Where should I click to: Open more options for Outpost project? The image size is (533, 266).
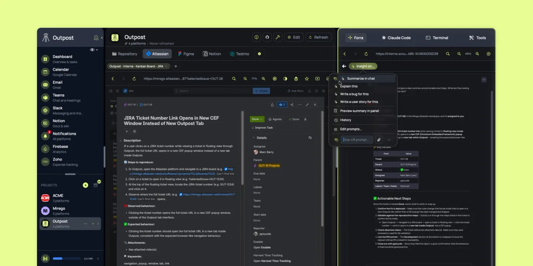coord(86,224)
